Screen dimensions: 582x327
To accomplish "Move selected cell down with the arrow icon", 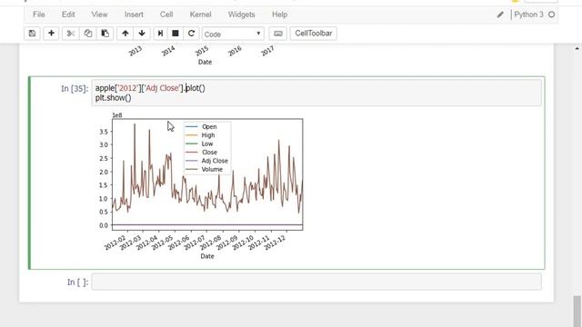I will [142, 34].
